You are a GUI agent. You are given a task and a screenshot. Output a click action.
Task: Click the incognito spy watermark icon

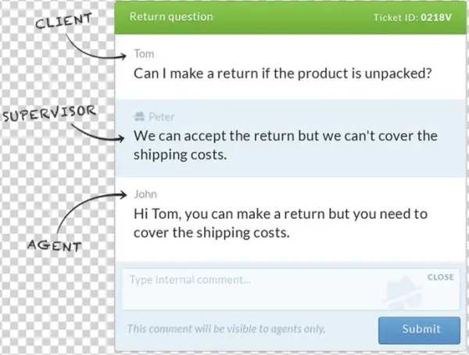tap(406, 293)
